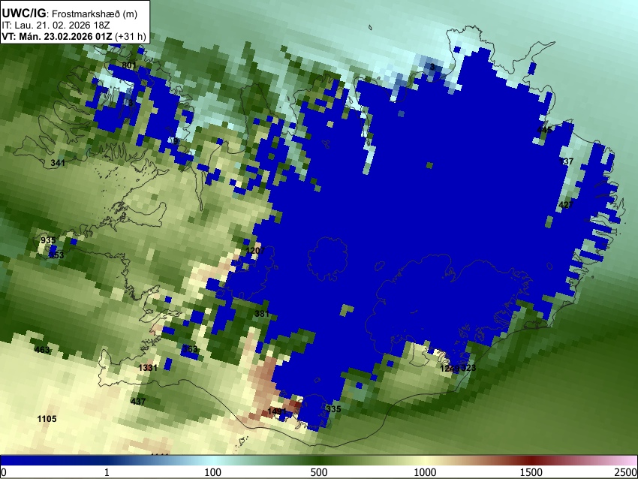The height and width of the screenshot is (479, 638).
Task: Click the 'UWC/IG: Frostmarkshæð (m)' title text
Action: tap(70, 14)
